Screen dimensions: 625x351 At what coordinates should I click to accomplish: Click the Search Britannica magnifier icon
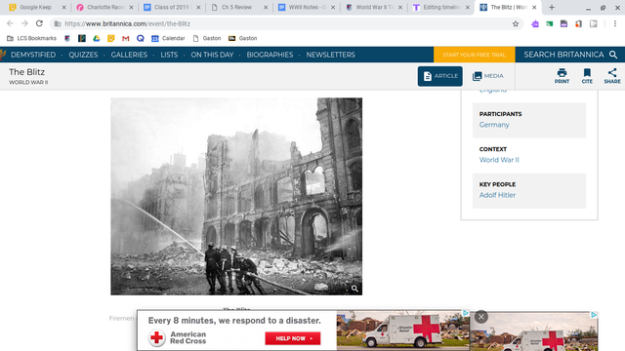[x=613, y=55]
